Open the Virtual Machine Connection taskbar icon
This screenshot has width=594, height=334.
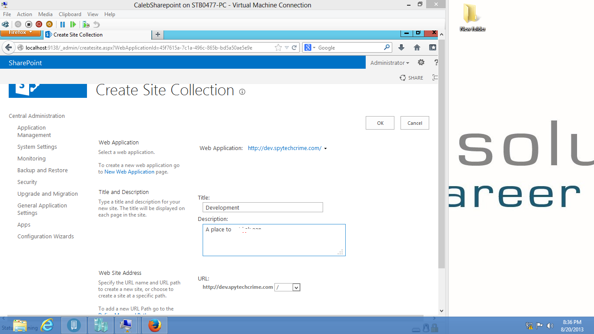tap(127, 325)
